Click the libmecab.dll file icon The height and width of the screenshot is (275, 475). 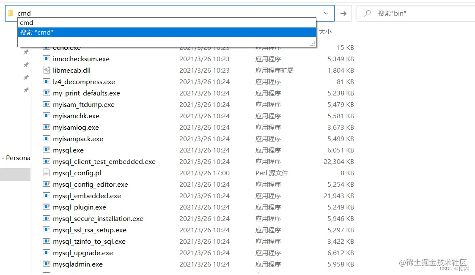[x=47, y=70]
